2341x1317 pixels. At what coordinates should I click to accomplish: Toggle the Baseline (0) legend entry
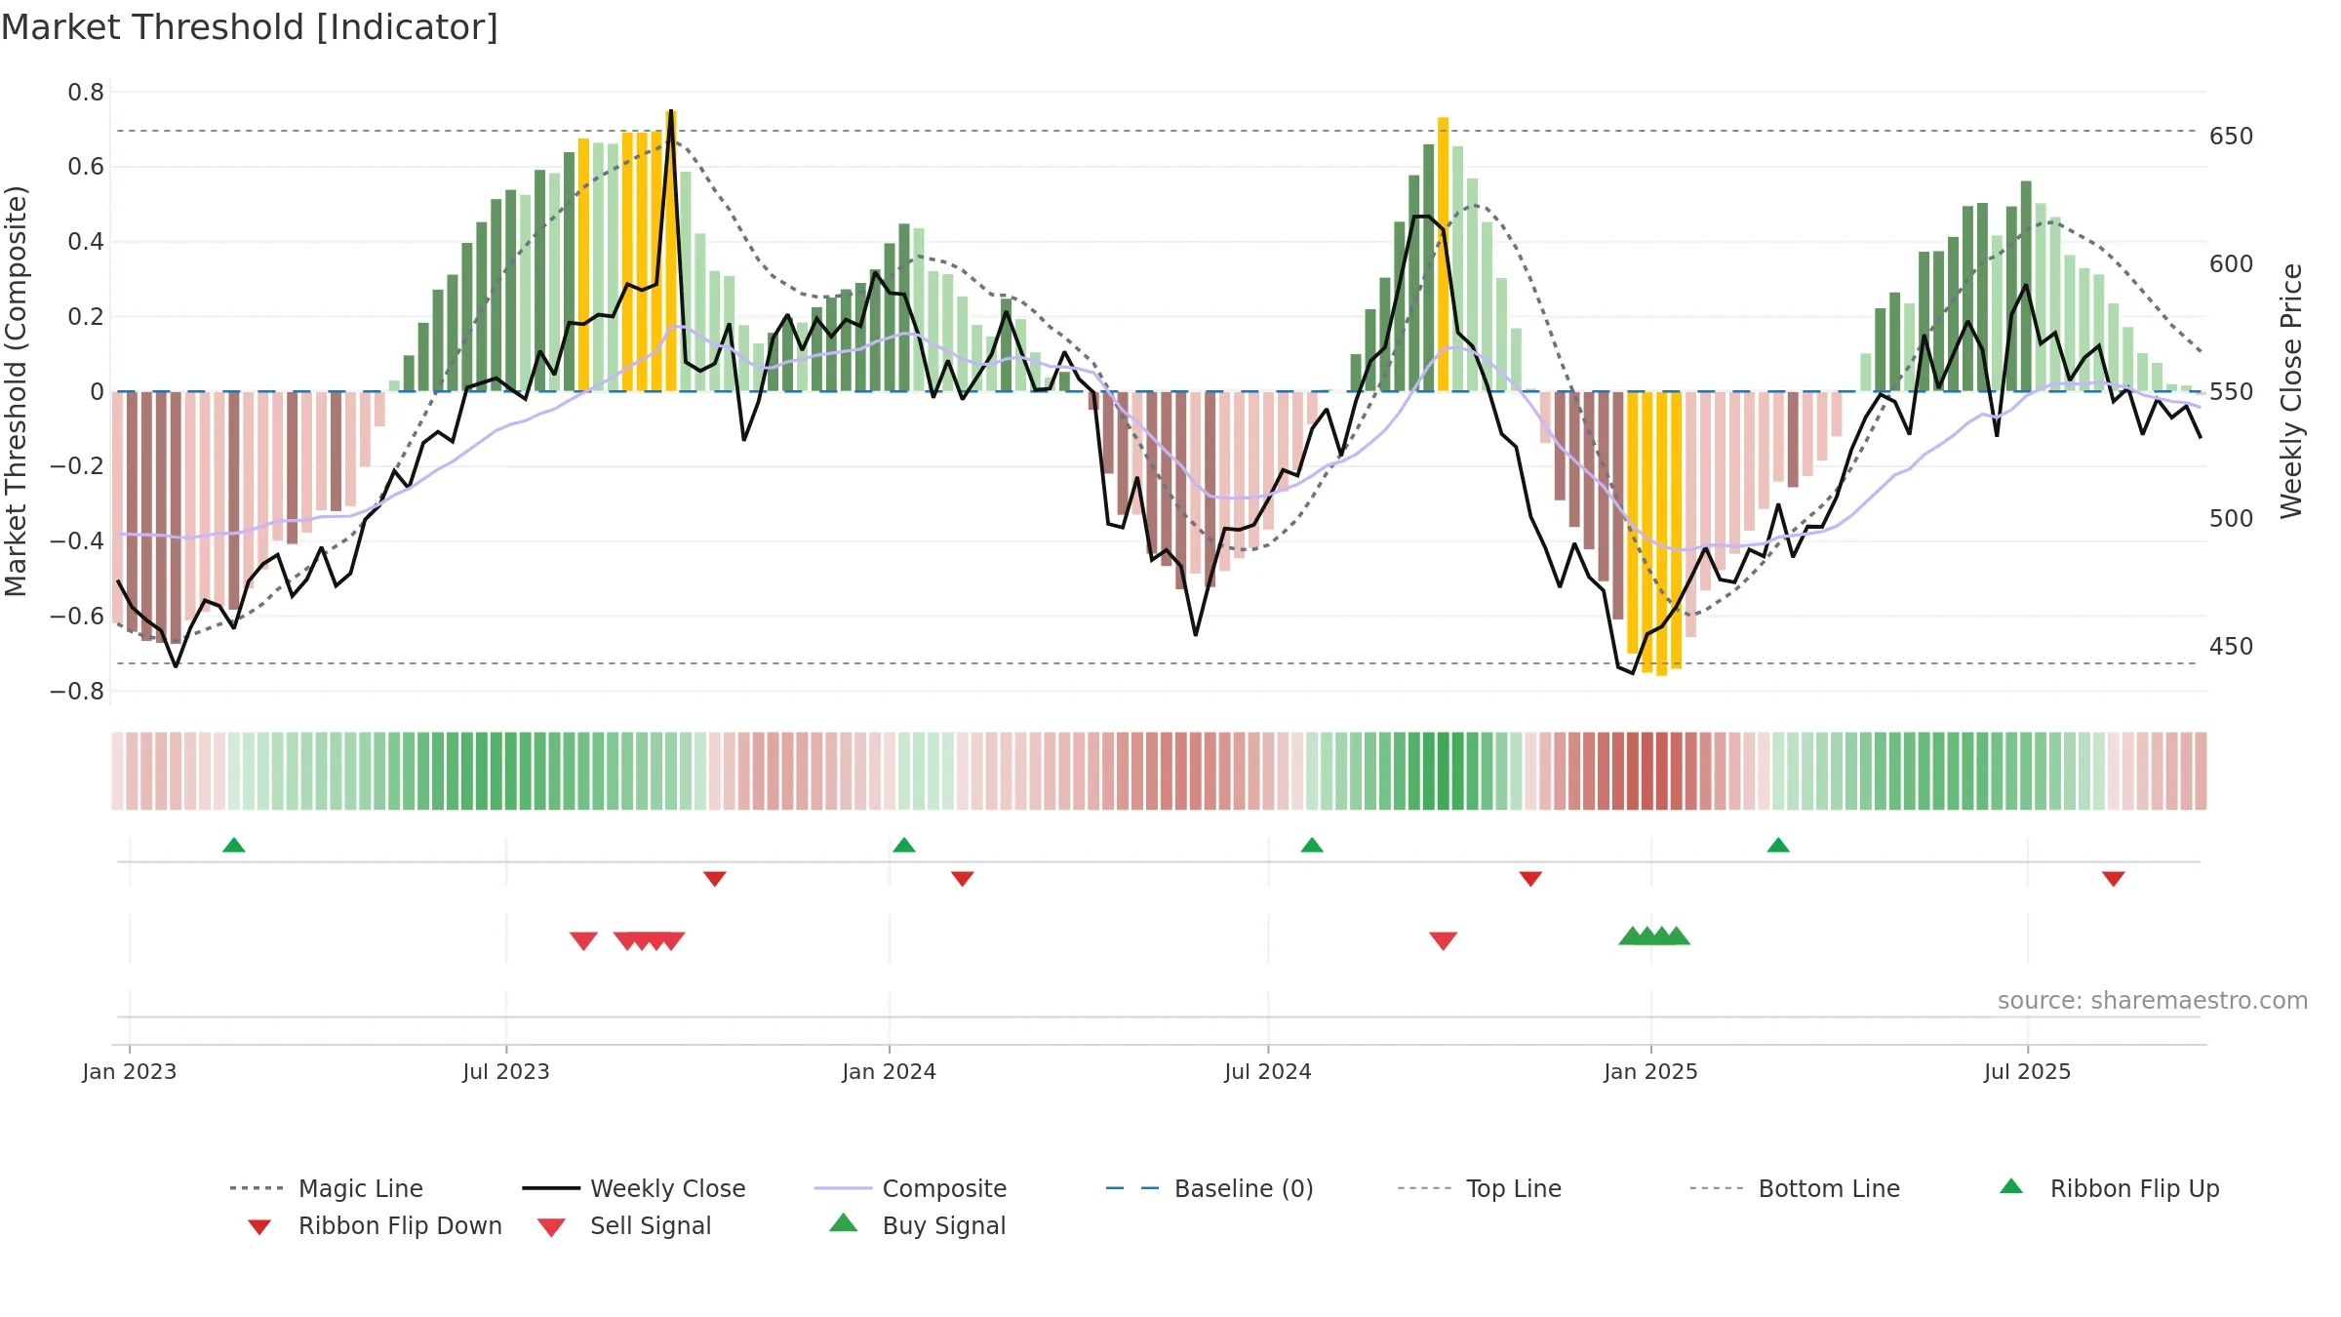[1210, 1188]
